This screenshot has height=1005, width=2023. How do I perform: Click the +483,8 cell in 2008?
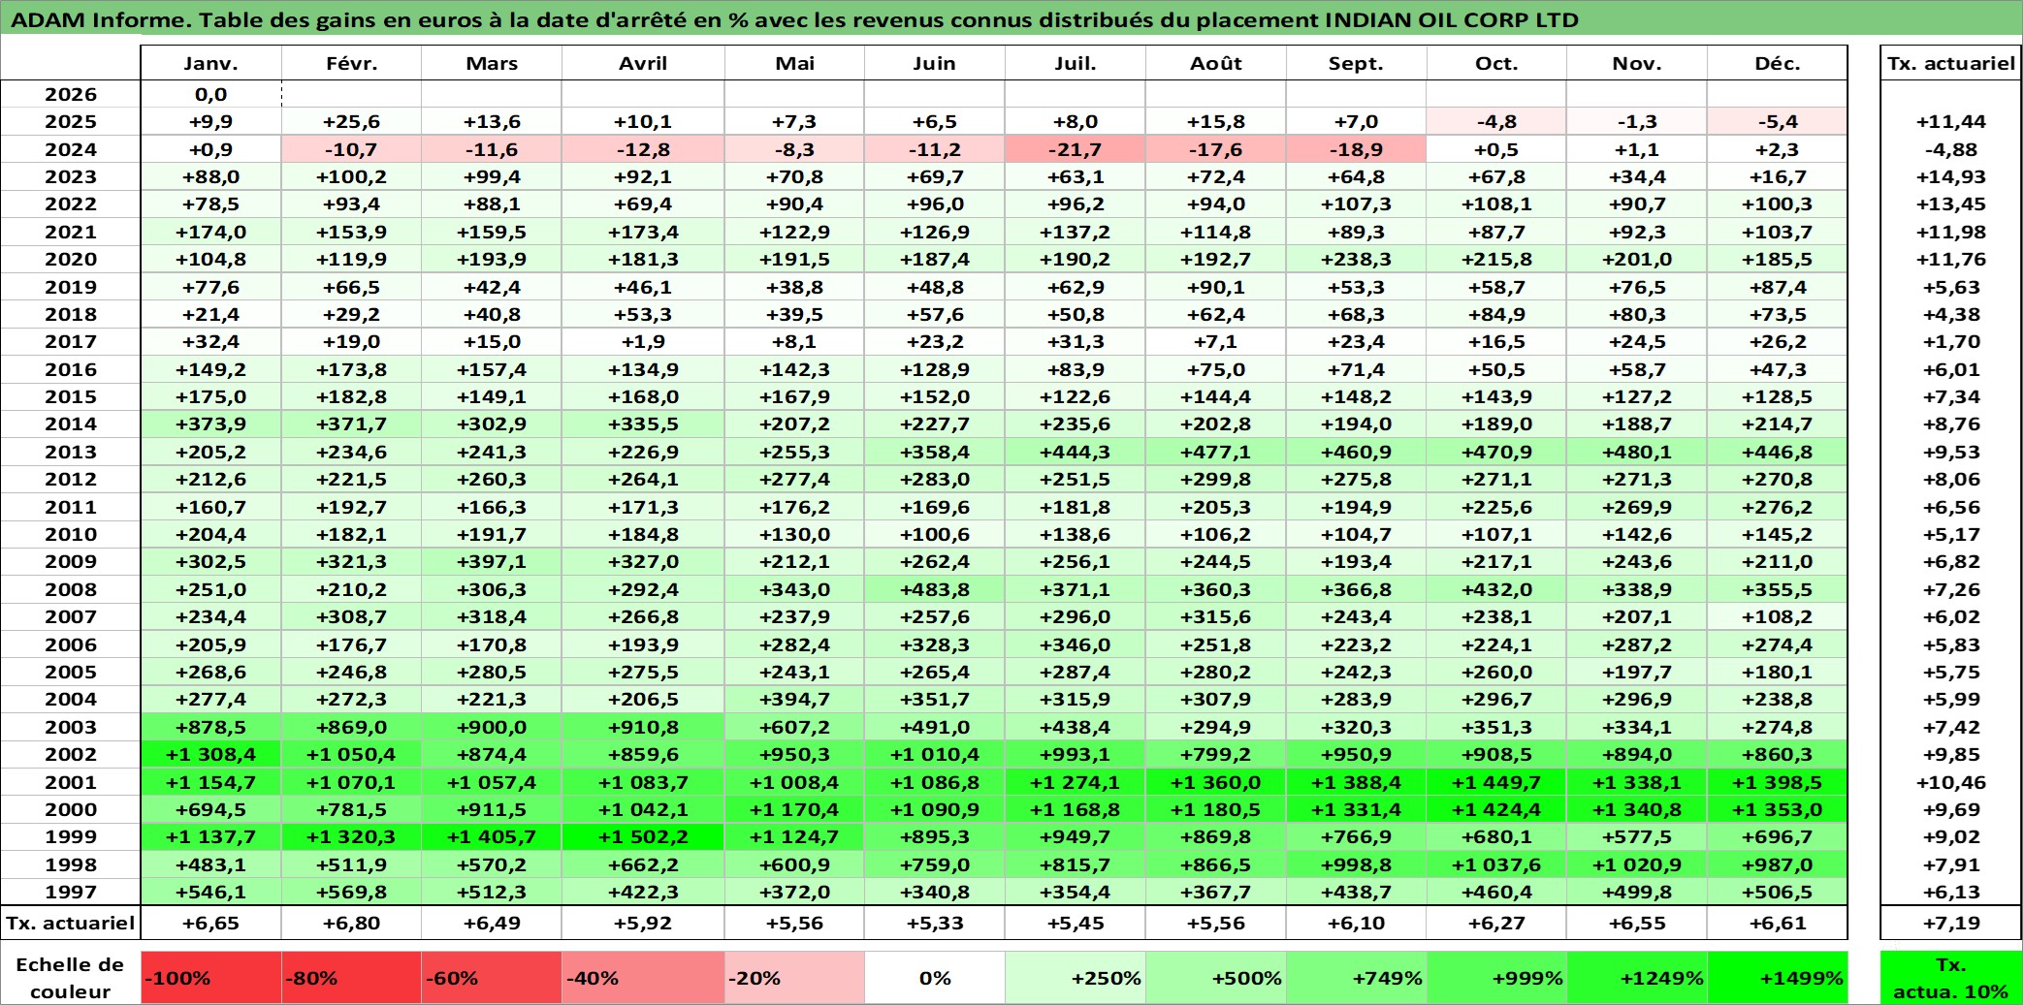point(935,589)
